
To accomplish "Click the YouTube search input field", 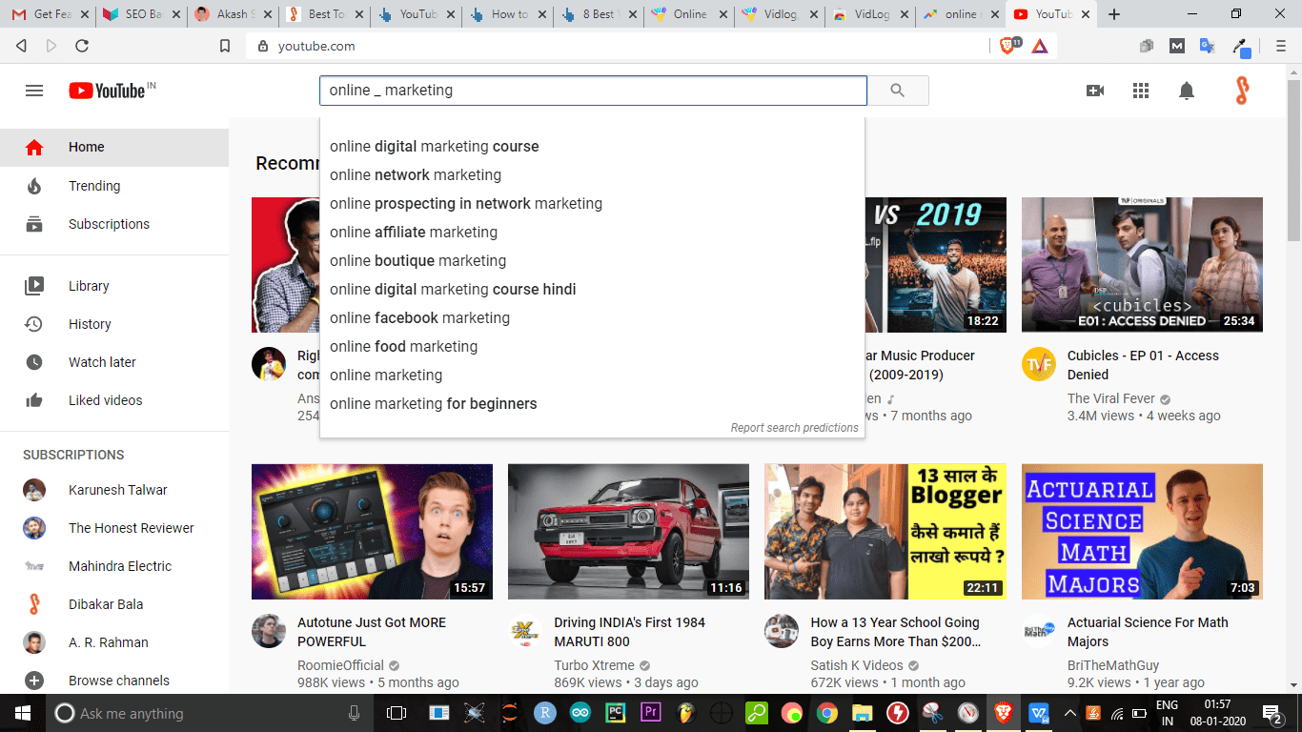I will point(593,91).
